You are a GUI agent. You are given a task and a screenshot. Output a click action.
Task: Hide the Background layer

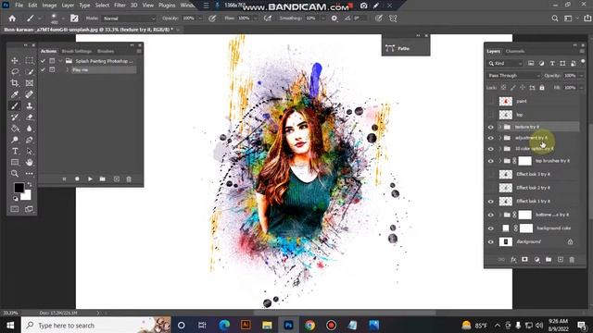490,242
